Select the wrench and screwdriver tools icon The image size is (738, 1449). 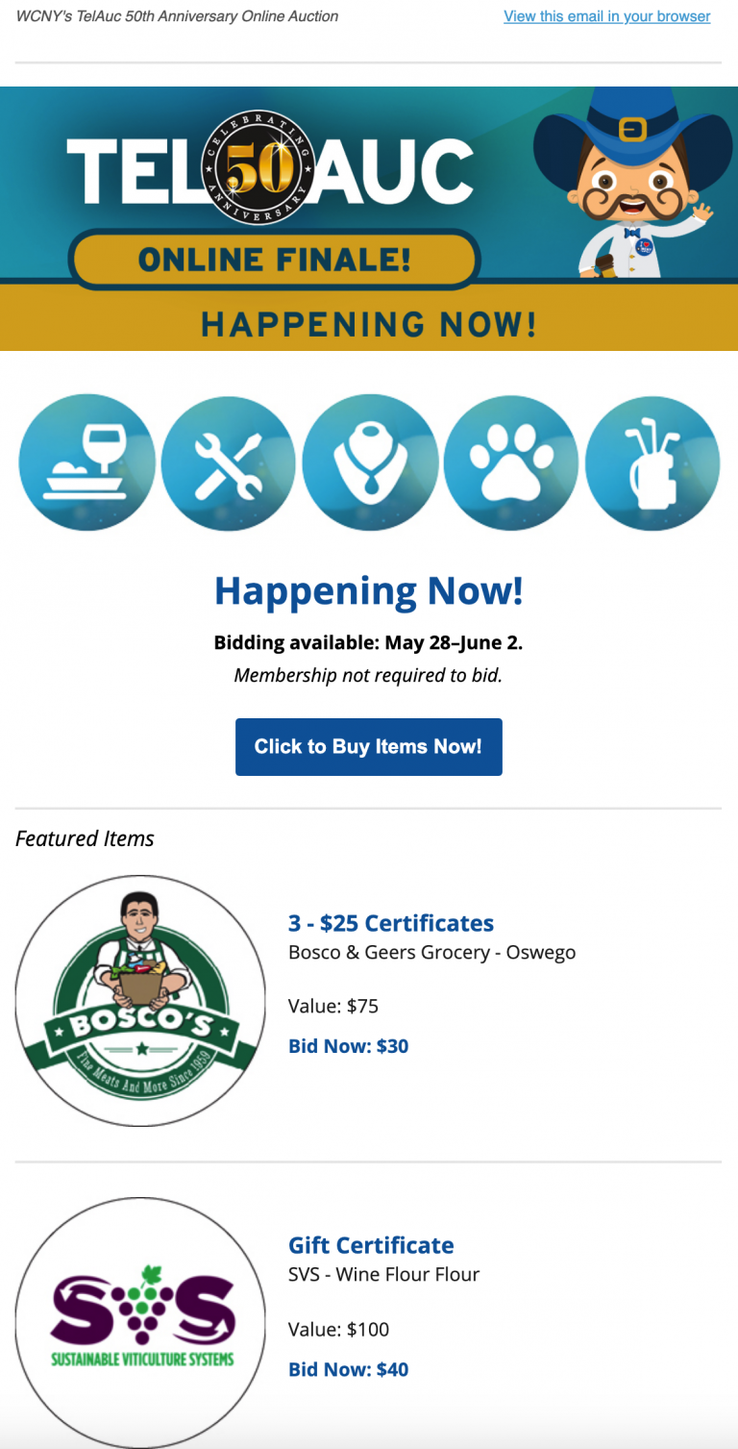pyautogui.click(x=229, y=462)
